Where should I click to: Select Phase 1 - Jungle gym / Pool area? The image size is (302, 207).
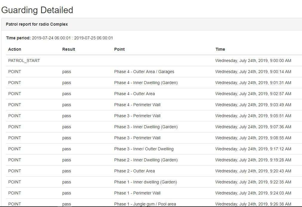(x=145, y=204)
